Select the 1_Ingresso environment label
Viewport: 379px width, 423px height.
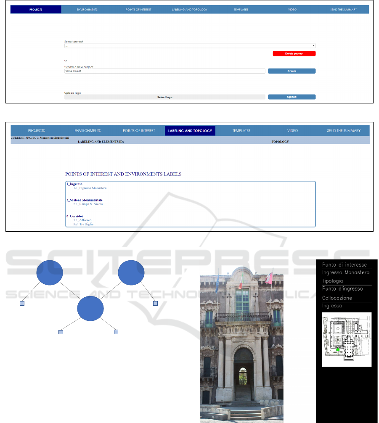tap(74, 184)
